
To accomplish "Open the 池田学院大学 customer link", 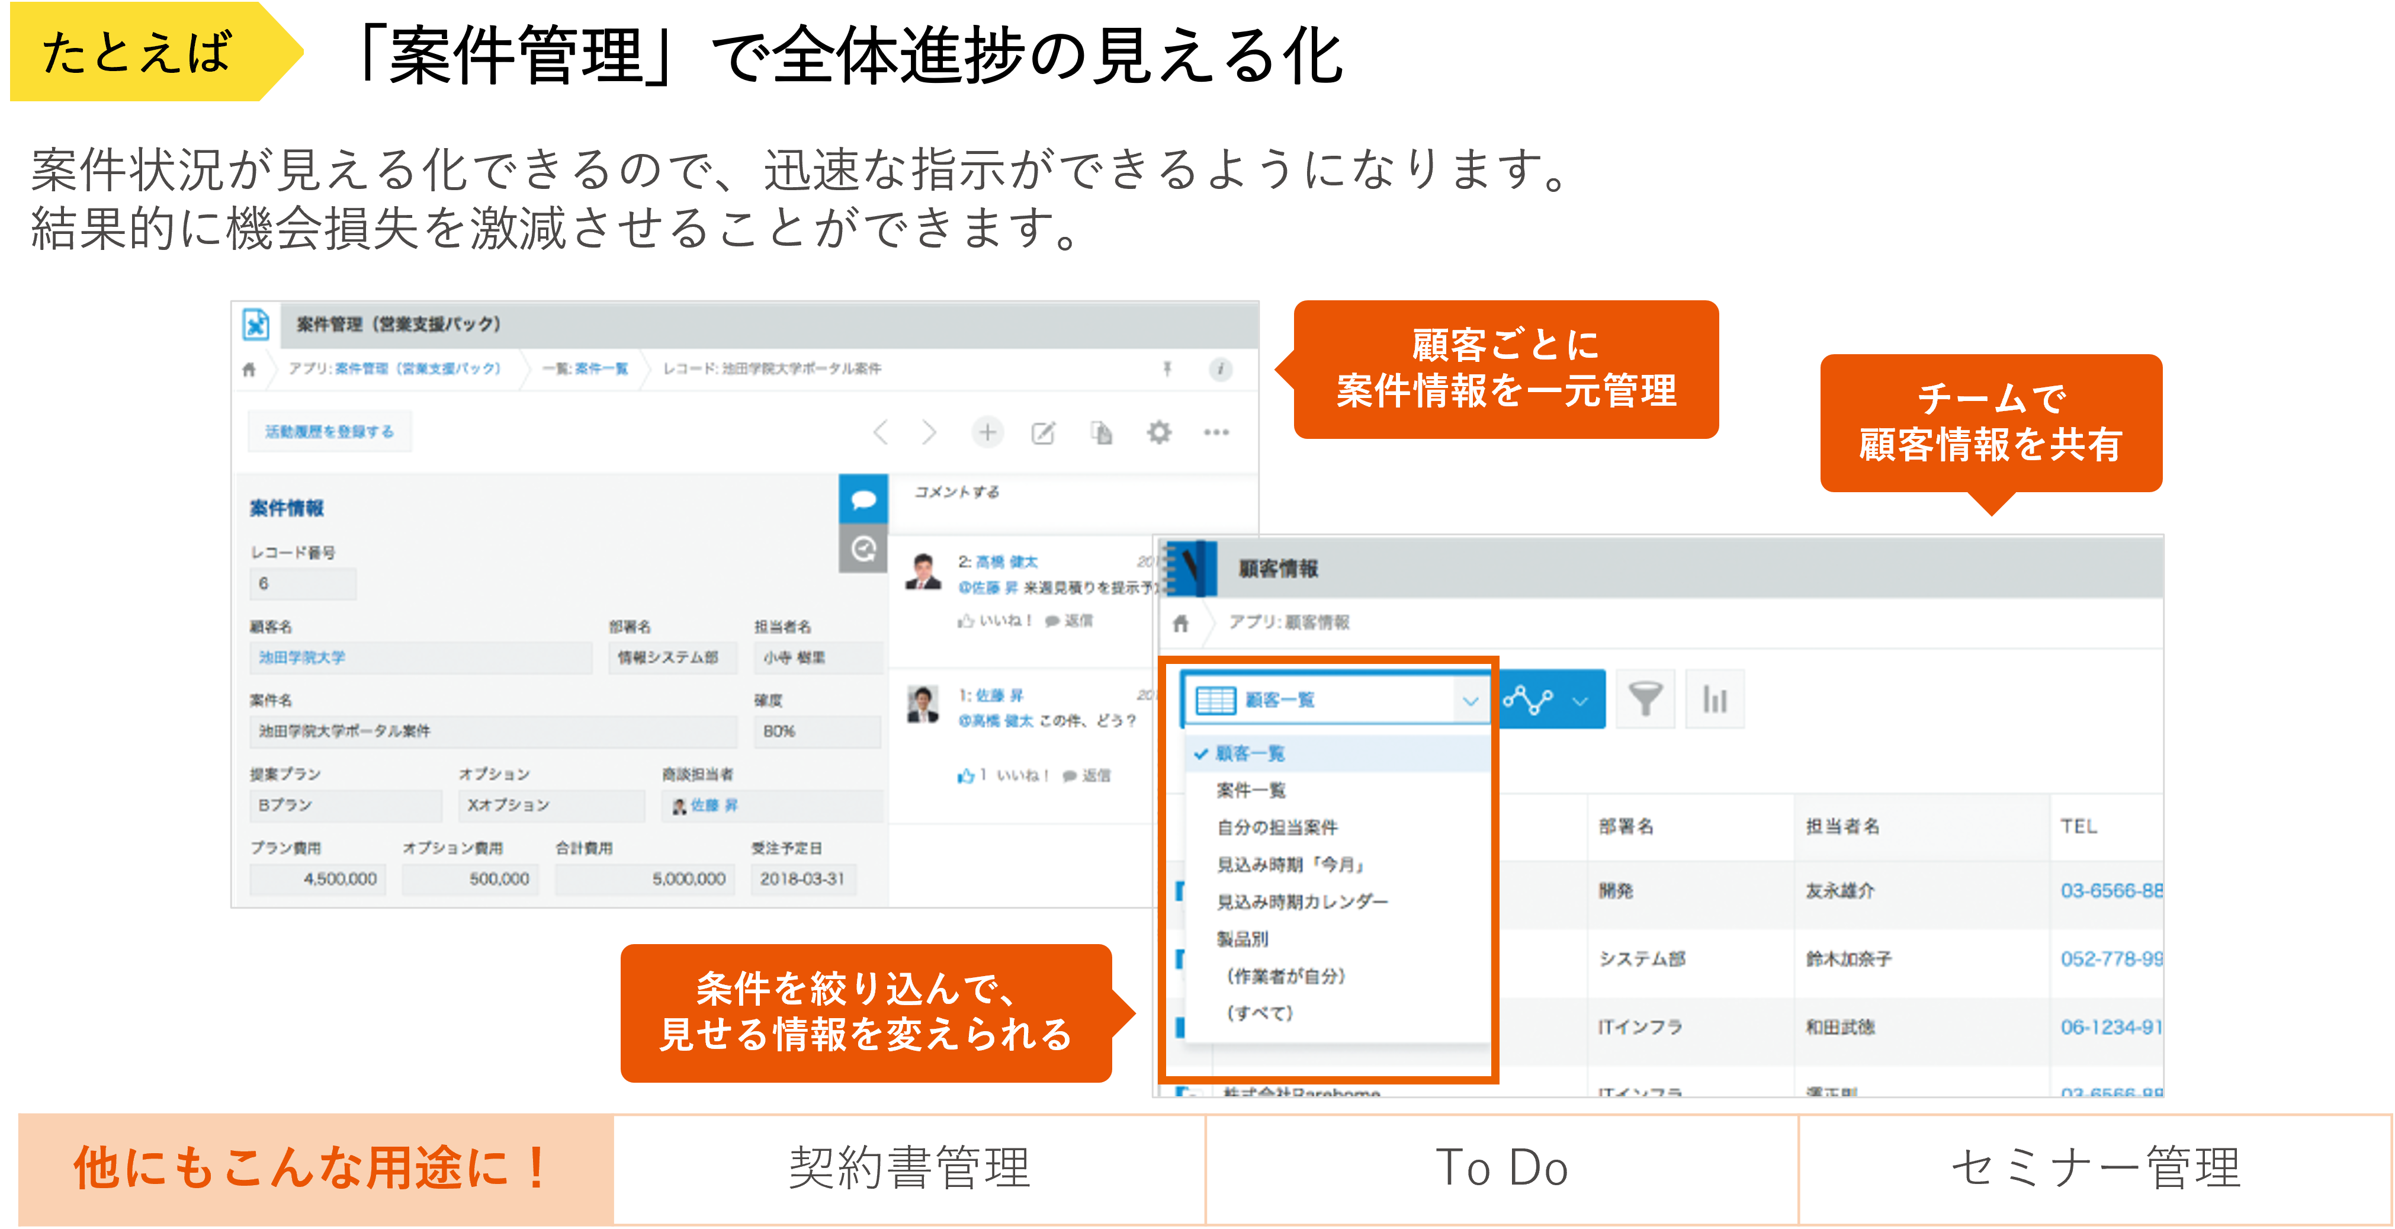I will (302, 657).
